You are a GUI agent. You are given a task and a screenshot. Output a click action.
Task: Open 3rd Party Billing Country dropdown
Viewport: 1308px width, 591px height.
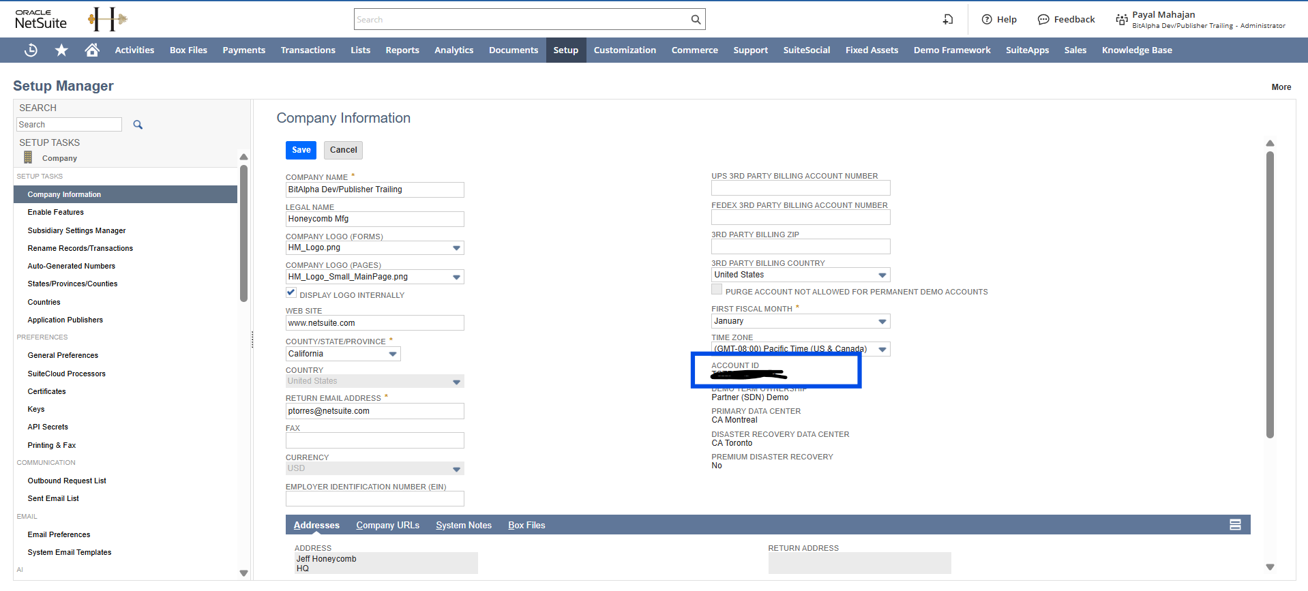[x=882, y=275]
